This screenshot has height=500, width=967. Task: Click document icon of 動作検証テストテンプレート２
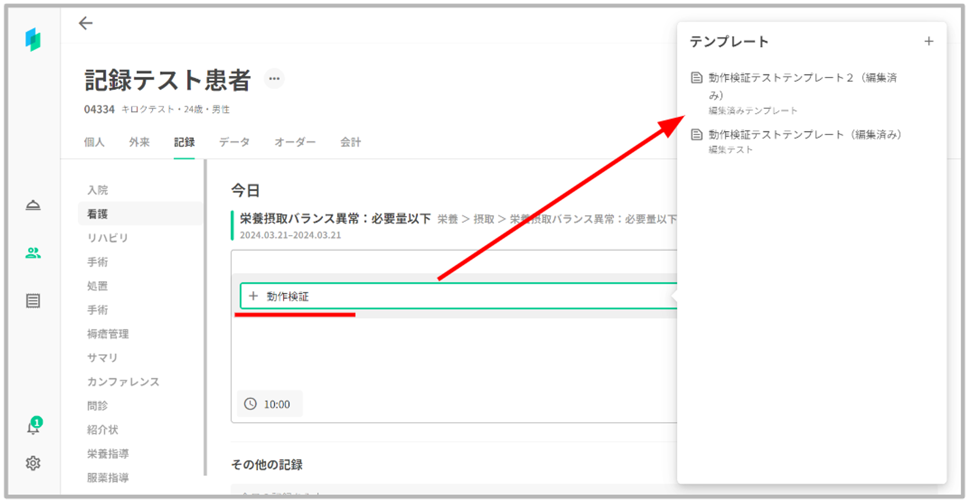point(697,77)
